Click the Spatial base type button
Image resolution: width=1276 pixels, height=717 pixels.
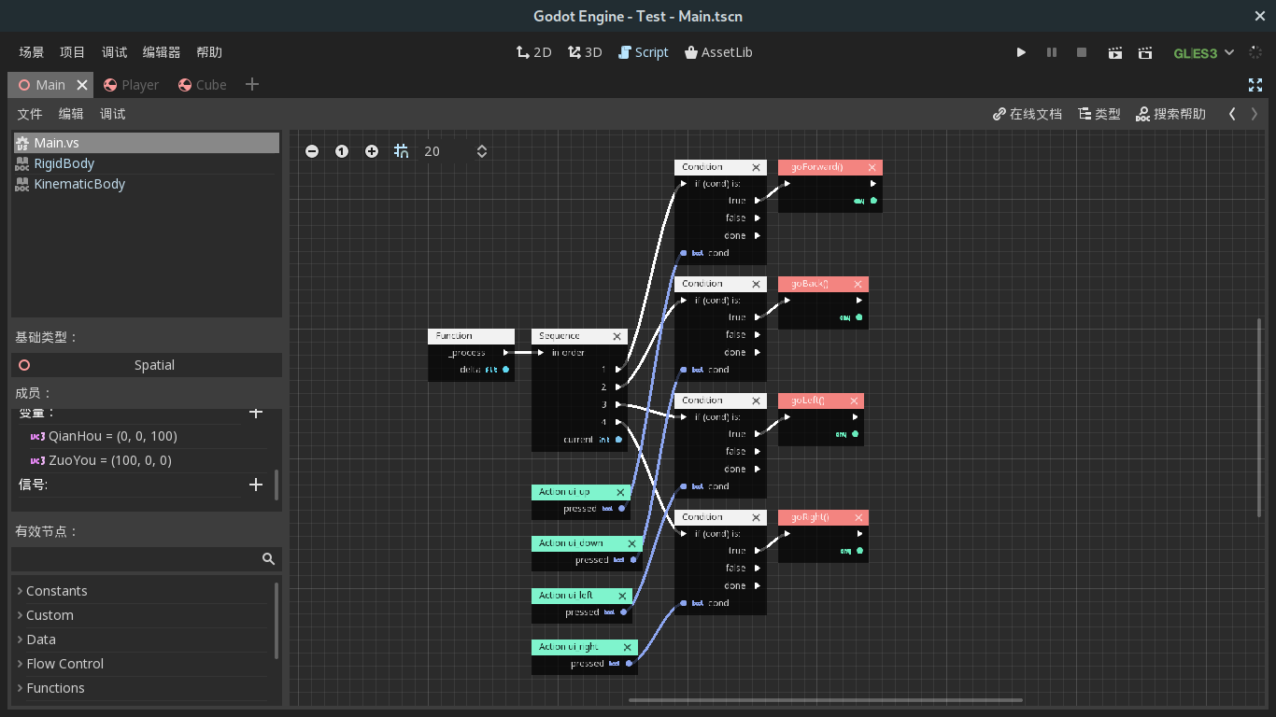tap(147, 365)
